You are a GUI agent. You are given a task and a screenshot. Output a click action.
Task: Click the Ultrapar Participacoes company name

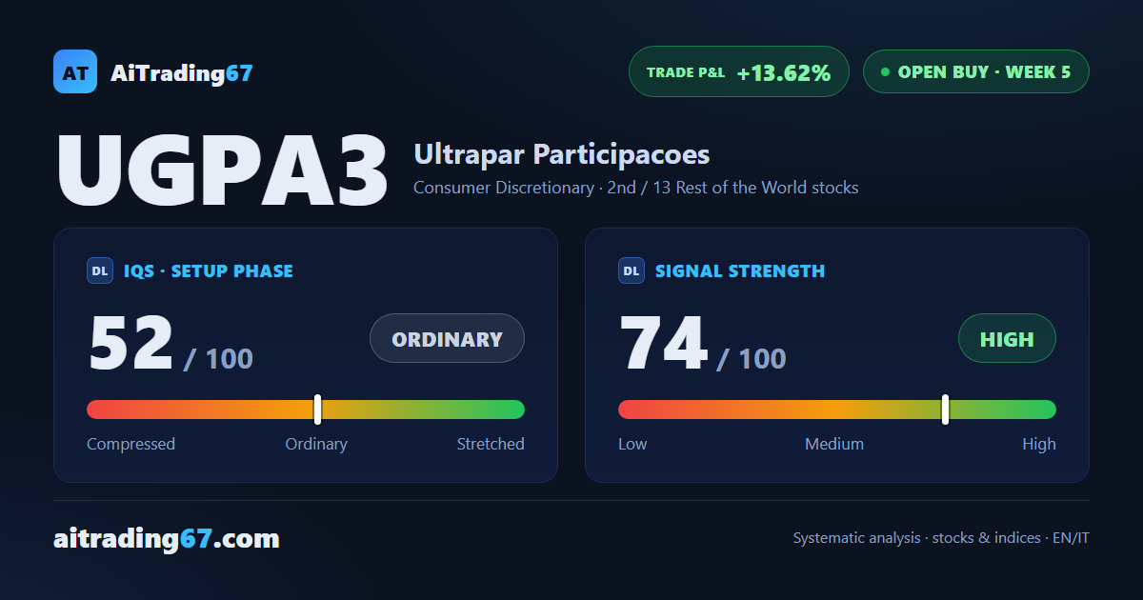562,154
